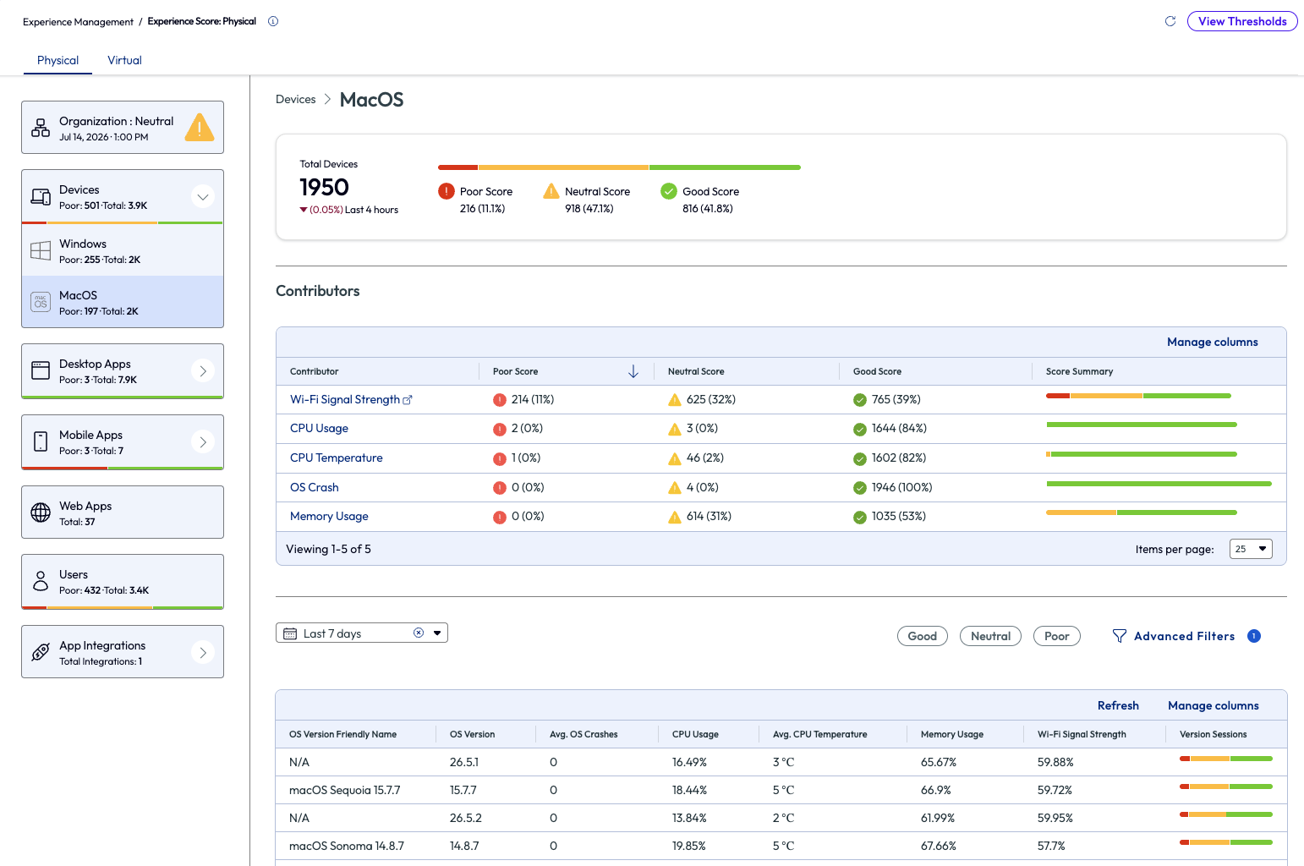1304x866 pixels.
Task: Click the info icon next to Experience Score: Physical
Action: coord(273,21)
